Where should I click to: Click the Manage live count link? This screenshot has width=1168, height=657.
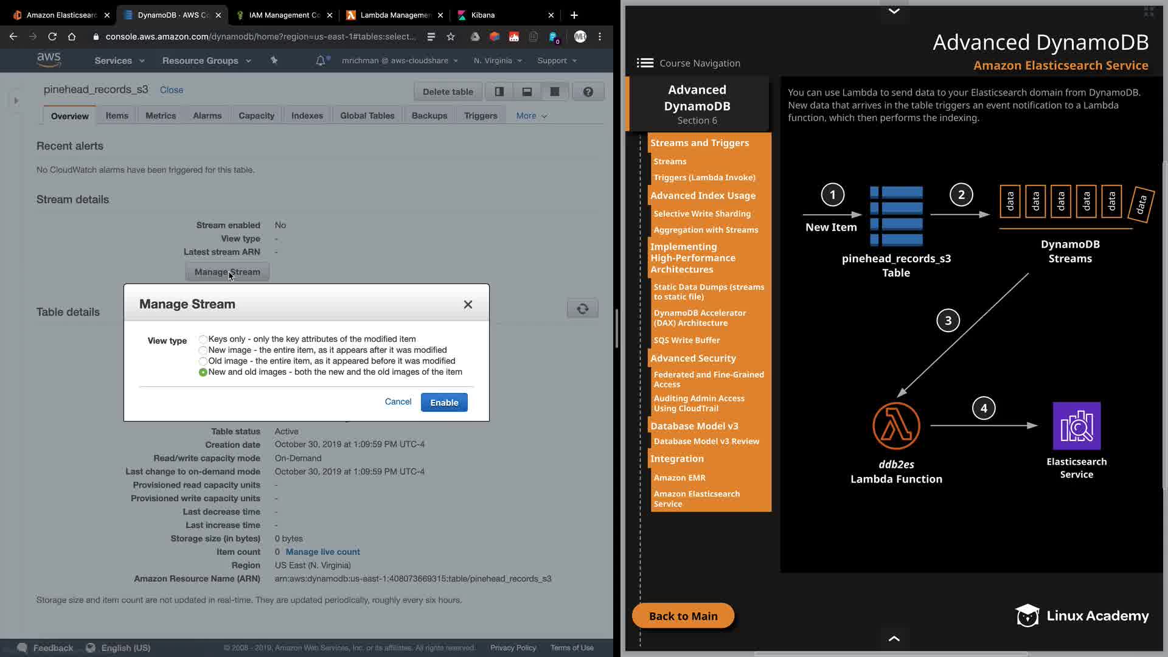[322, 552]
